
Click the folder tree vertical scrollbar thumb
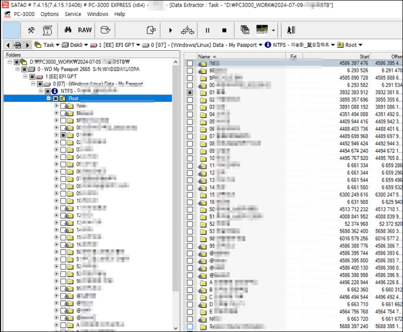176,179
